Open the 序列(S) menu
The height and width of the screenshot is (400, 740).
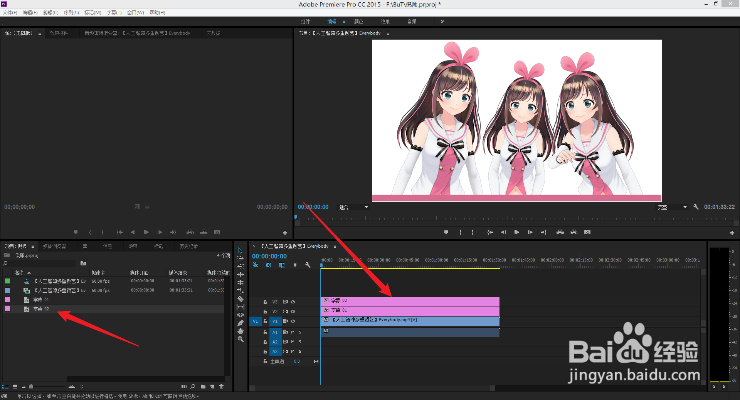tap(71, 13)
